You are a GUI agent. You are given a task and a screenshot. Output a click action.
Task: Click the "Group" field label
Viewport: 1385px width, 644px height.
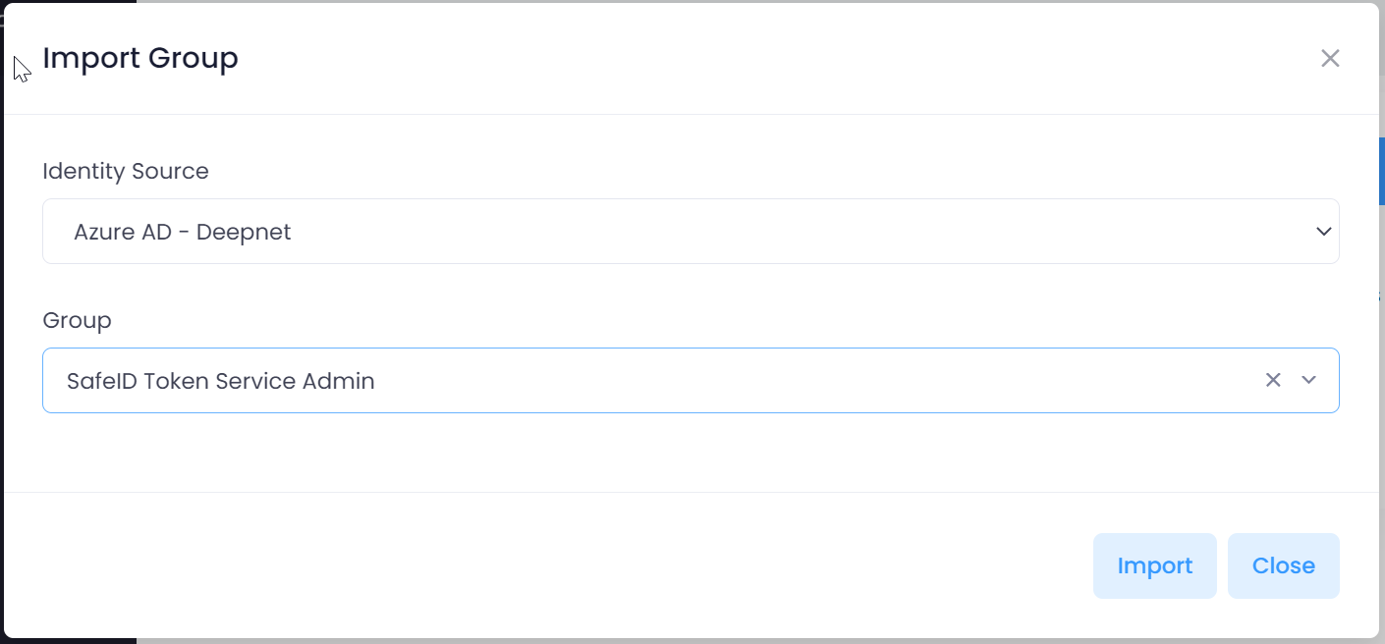[x=77, y=320]
